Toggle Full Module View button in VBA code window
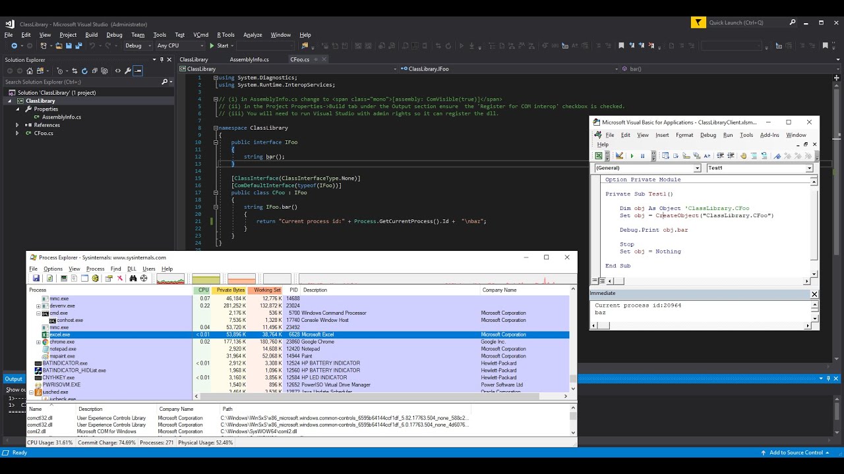Screen dimensions: 844x474 coord(602,281)
